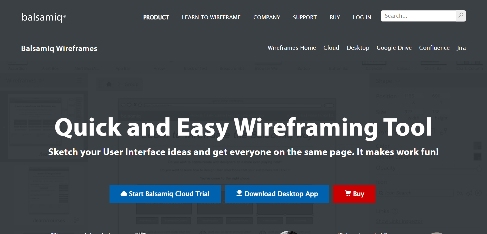
Task: Click the balsamiq logo
Action: coord(44,17)
